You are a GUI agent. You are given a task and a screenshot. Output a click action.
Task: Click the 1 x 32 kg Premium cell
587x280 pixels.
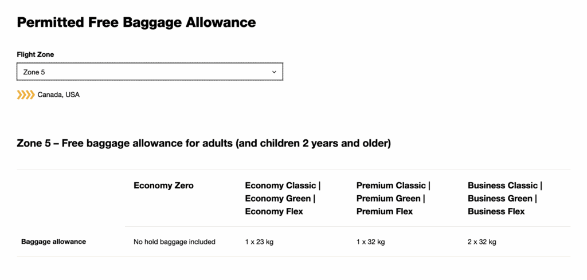click(370, 242)
